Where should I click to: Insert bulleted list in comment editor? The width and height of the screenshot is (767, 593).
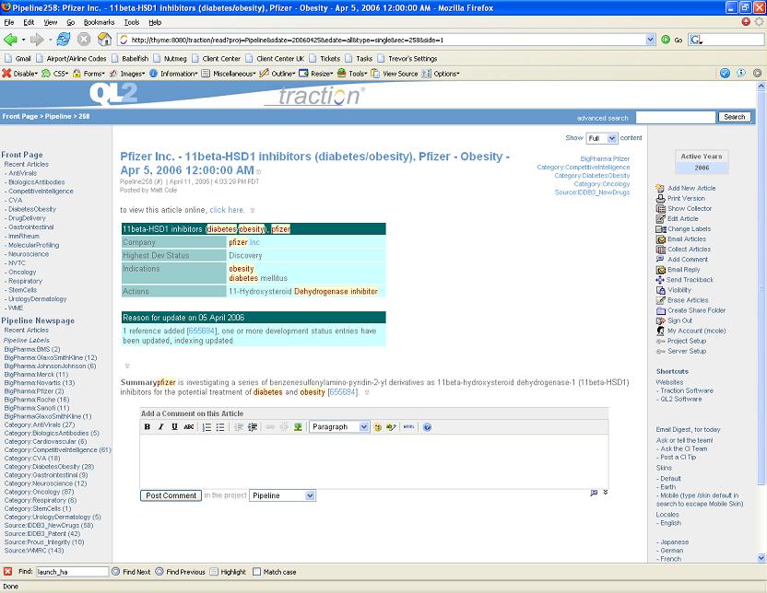pyautogui.click(x=220, y=427)
